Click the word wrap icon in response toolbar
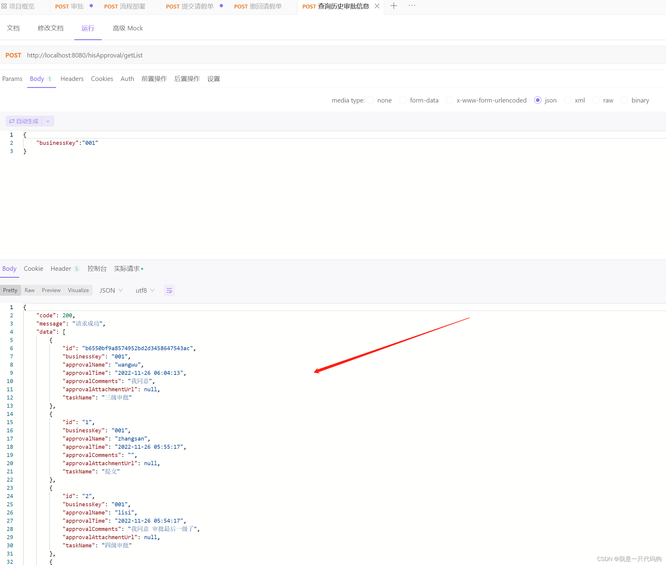The width and height of the screenshot is (666, 565). coord(169,290)
